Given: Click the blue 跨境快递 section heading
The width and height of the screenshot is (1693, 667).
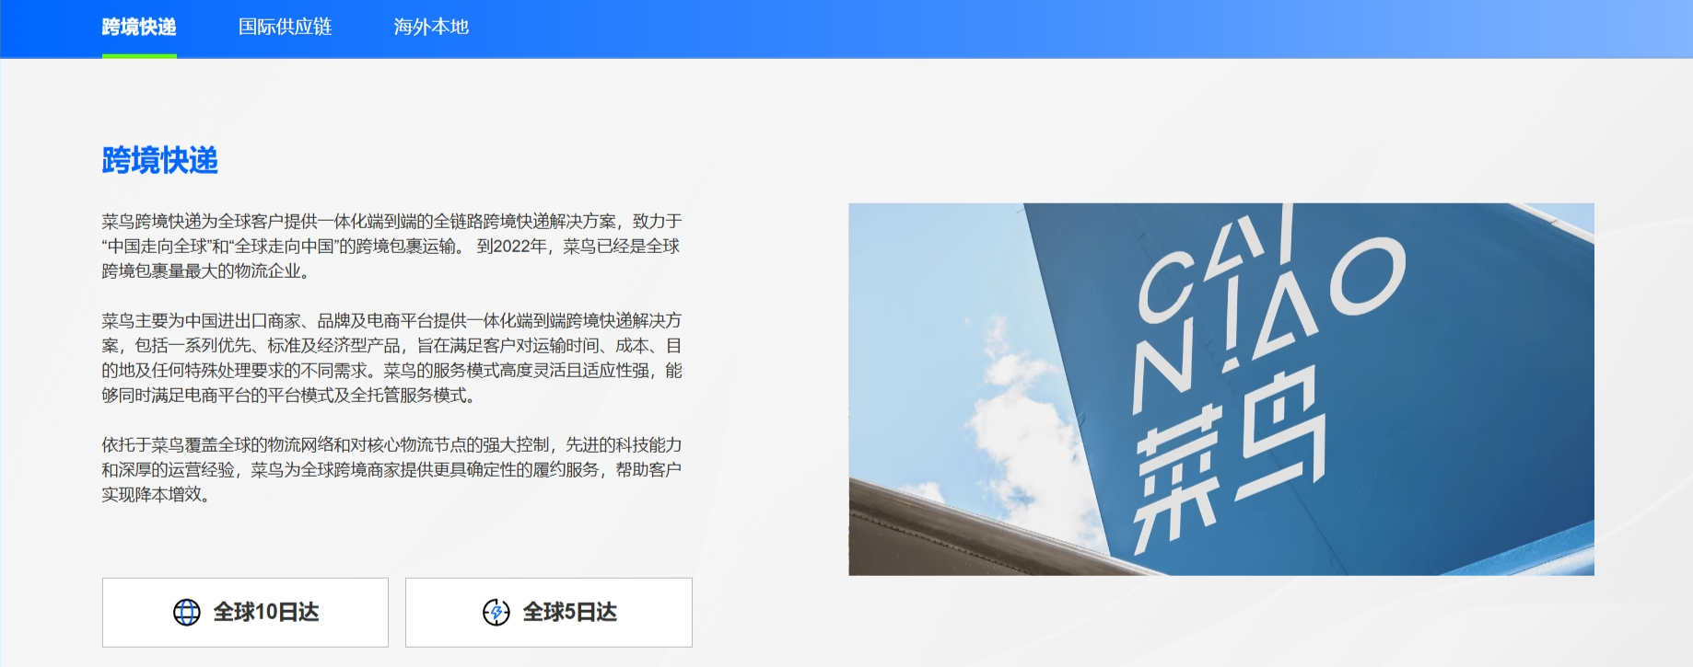Looking at the screenshot, I should (160, 160).
